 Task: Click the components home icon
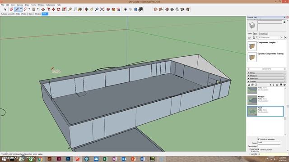point(254,37)
